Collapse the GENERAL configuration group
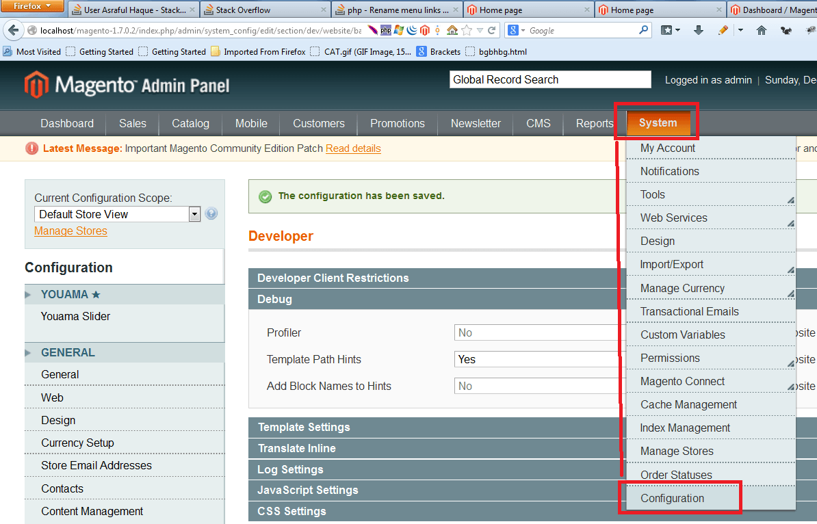 tap(68, 352)
